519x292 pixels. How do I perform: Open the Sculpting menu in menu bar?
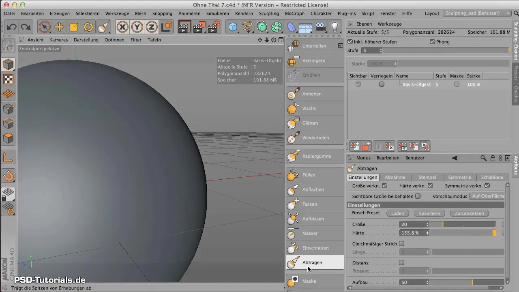click(x=268, y=13)
